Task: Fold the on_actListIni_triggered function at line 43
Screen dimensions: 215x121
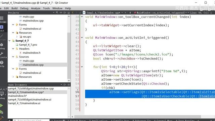Action: [82, 37]
